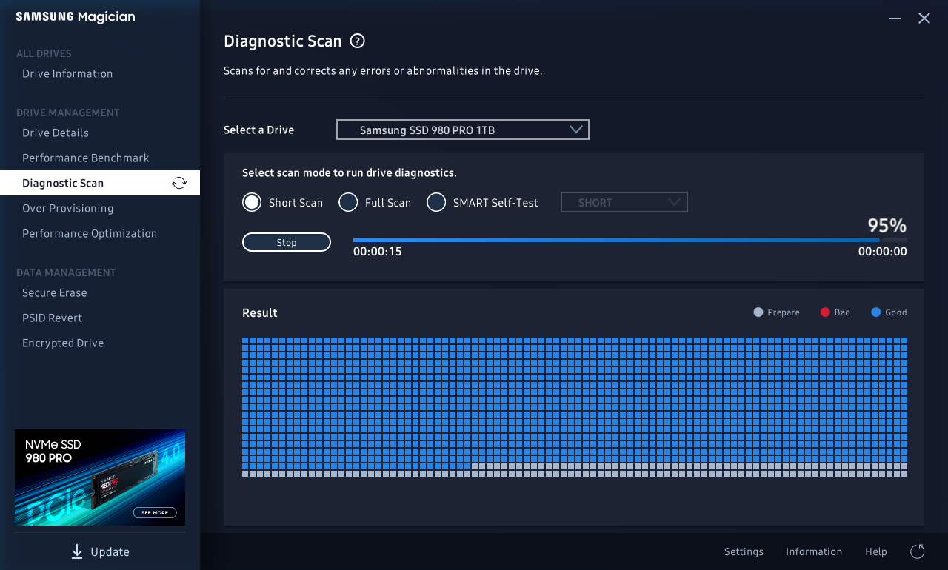Expand the SHORT self-test type dropdown
The width and height of the screenshot is (948, 570).
point(624,202)
